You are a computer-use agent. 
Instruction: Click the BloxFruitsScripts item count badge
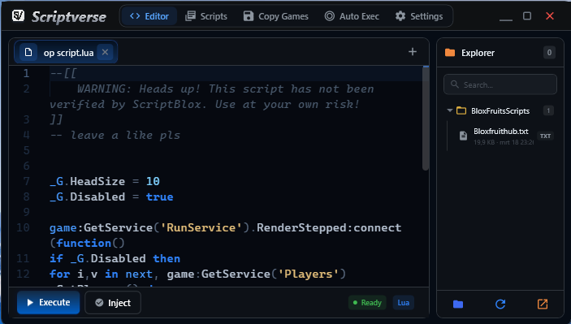click(x=548, y=110)
